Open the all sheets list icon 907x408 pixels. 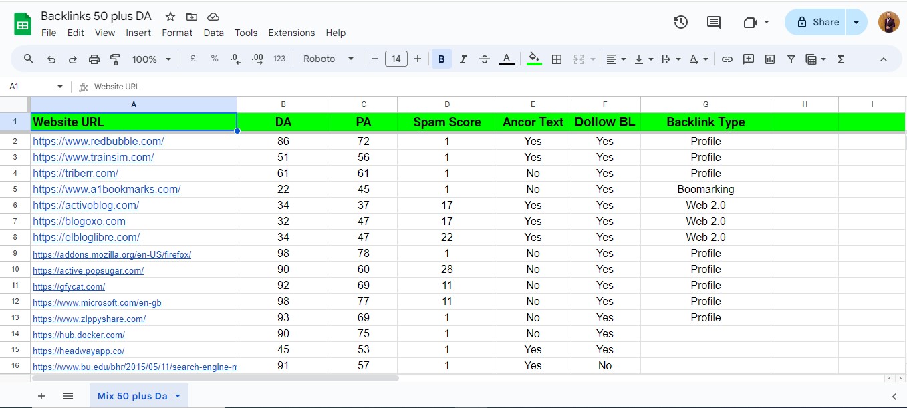click(x=68, y=396)
